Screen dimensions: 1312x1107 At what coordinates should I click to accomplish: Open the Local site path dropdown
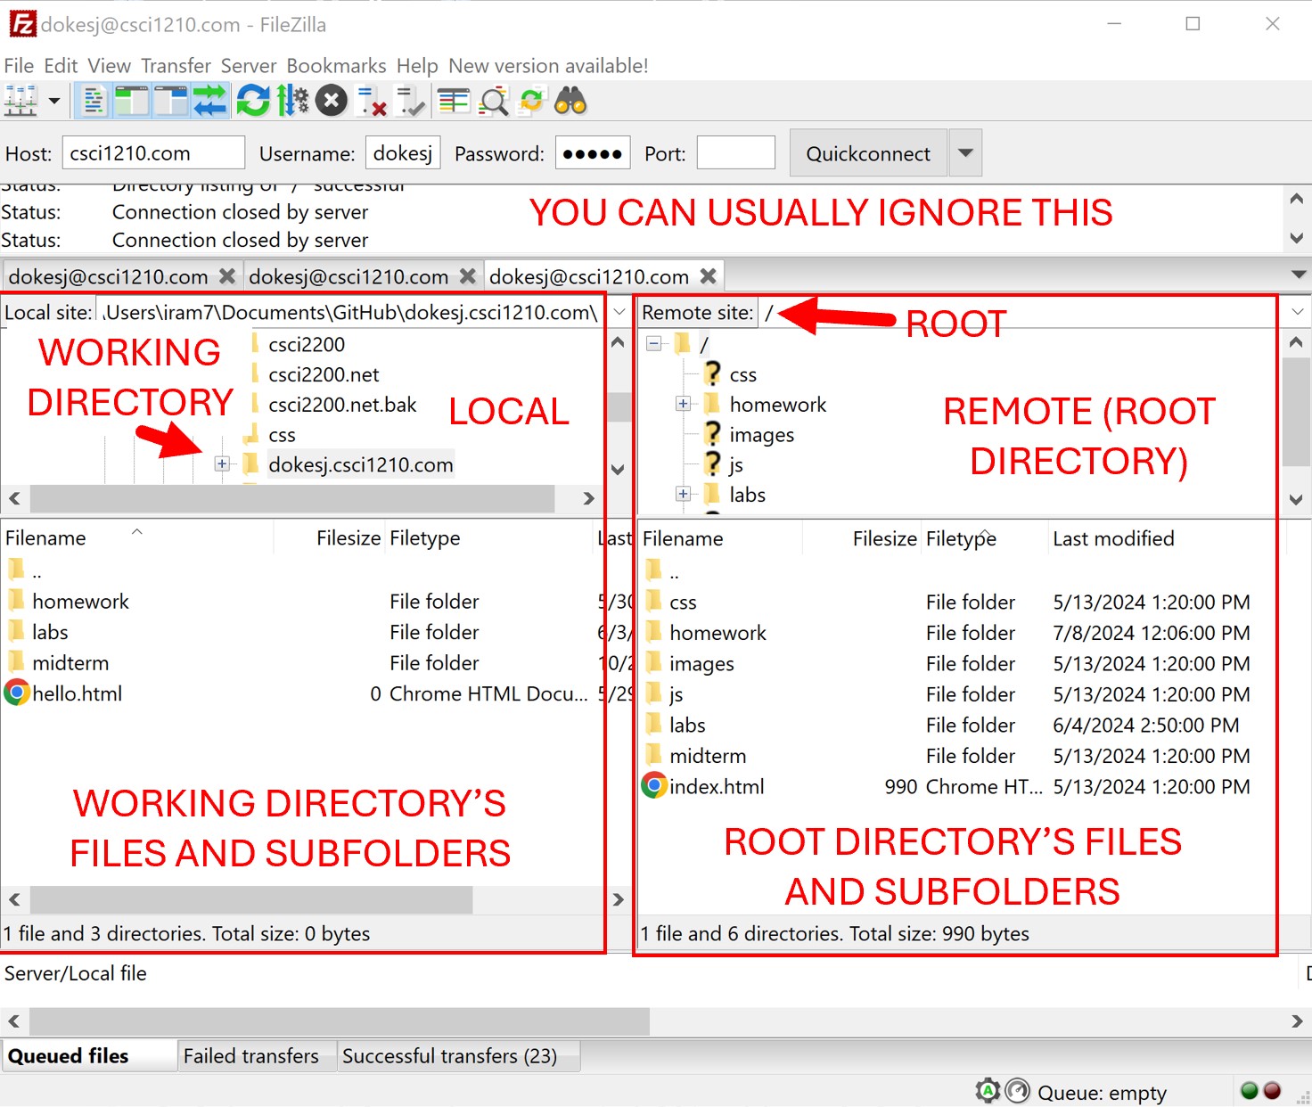619,312
